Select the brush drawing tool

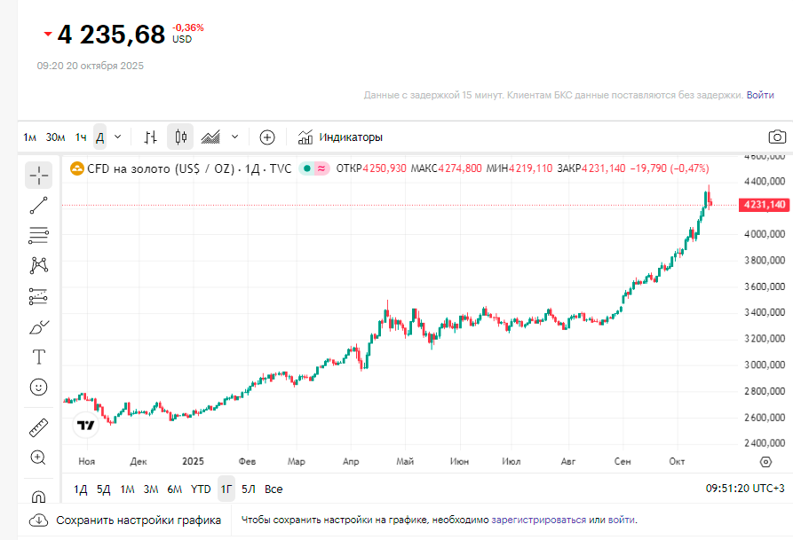click(x=38, y=327)
